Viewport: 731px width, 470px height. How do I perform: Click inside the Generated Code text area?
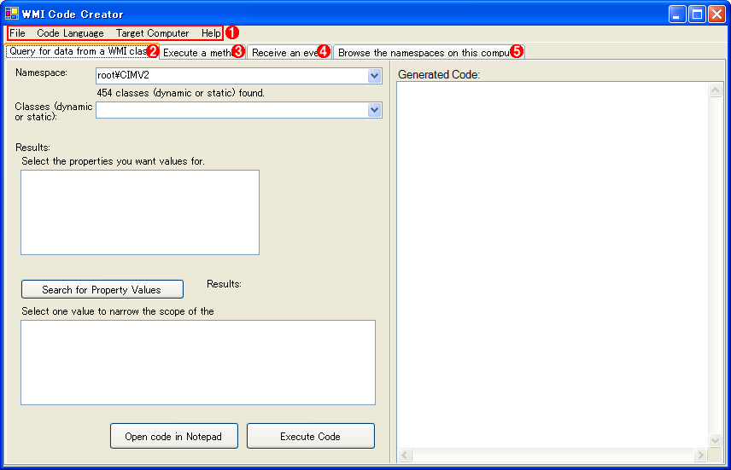[x=553, y=264]
